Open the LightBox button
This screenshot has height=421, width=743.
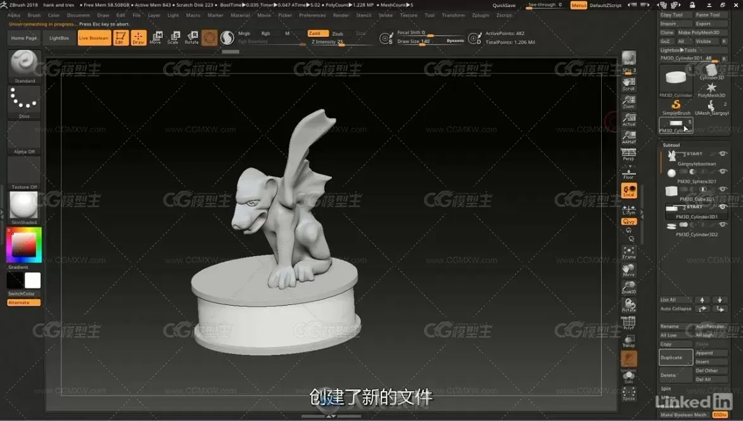tap(60, 38)
